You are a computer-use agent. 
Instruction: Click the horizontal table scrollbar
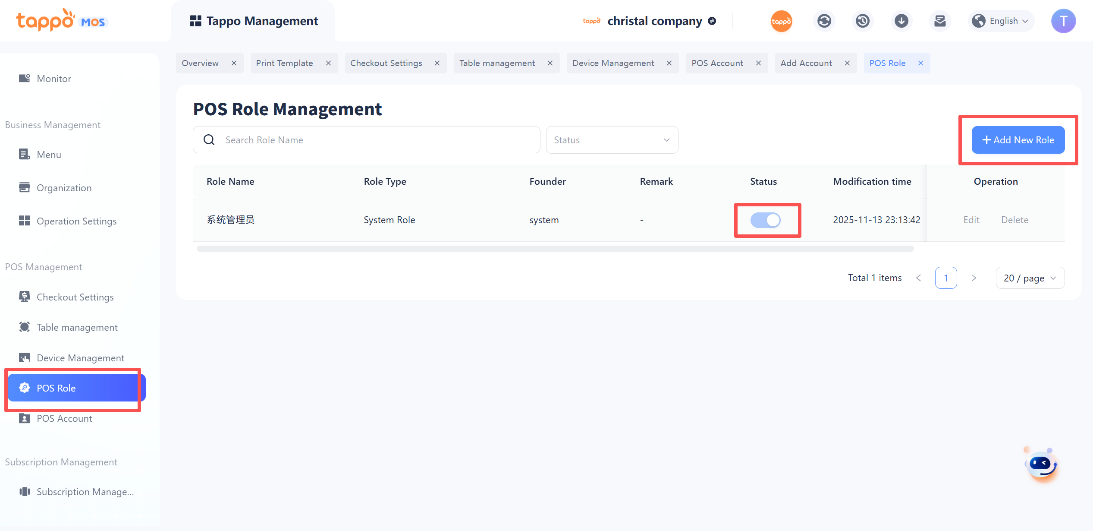click(555, 249)
